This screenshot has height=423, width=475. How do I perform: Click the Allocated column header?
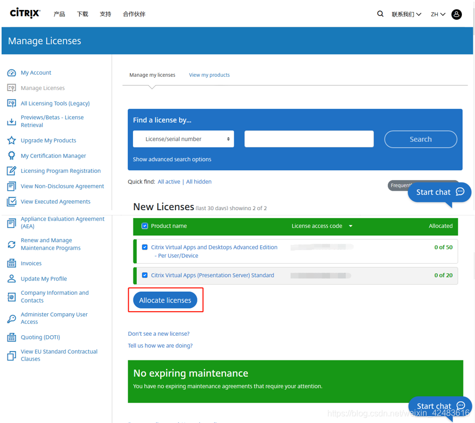pyautogui.click(x=440, y=226)
